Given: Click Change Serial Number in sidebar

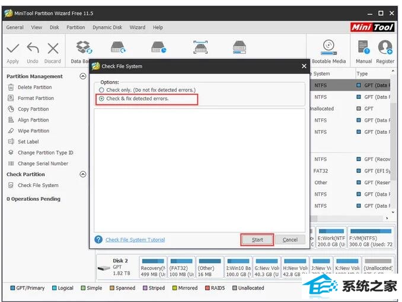Looking at the screenshot, I should [x=43, y=163].
